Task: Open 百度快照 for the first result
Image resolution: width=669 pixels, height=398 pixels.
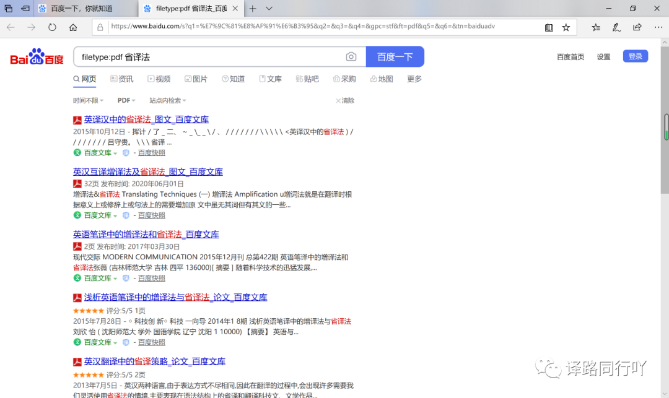Action: 152,152
